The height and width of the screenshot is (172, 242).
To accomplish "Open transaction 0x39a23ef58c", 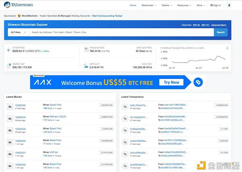I will (x=139, y=129).
